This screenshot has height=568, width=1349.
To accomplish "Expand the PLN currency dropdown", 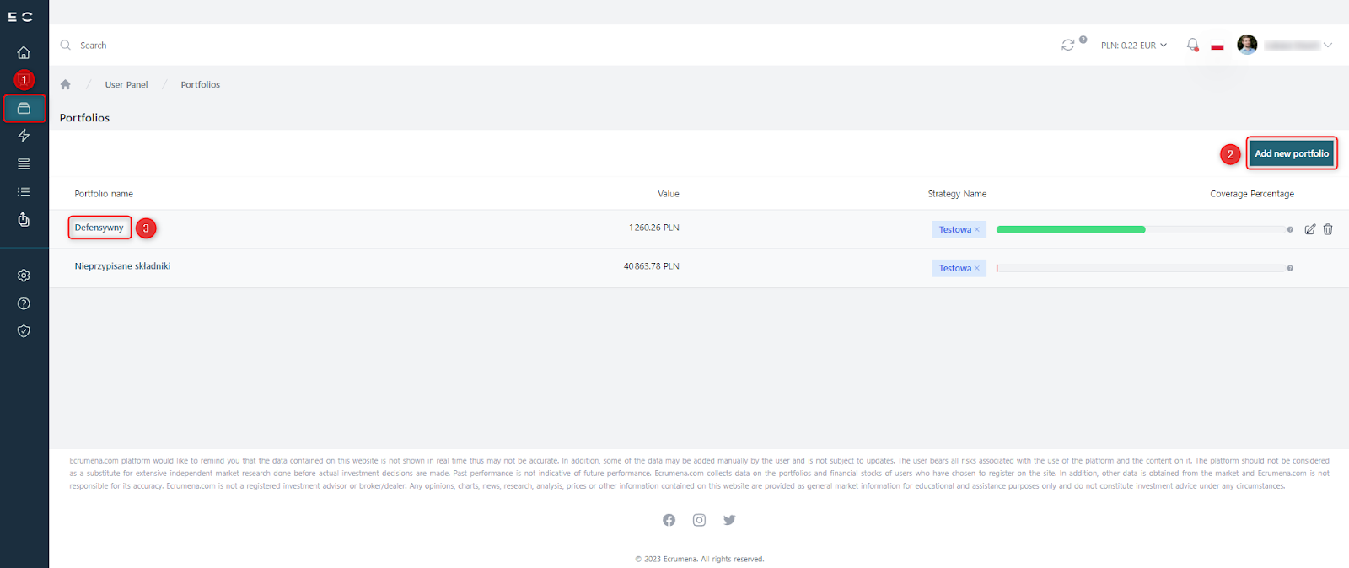I will click(x=1133, y=46).
